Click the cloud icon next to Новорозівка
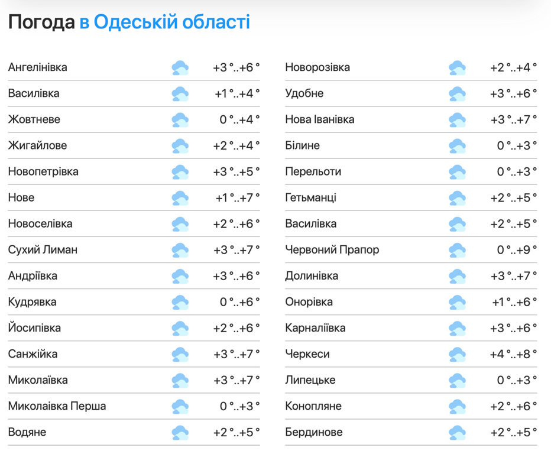 [457, 67]
